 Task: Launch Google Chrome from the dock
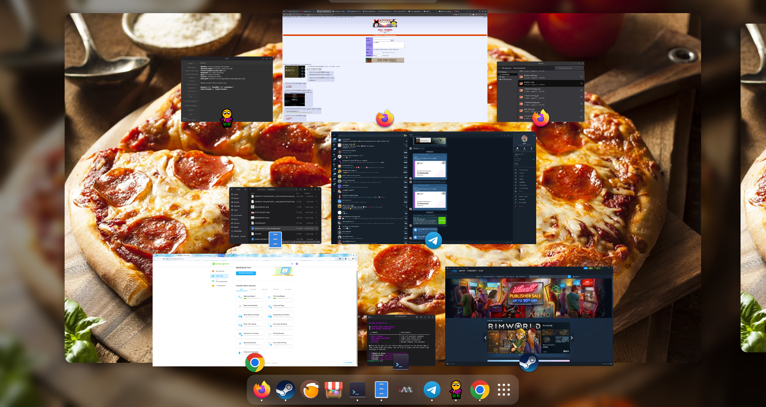480,389
